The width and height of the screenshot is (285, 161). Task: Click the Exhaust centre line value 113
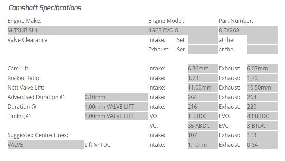(x=262, y=135)
